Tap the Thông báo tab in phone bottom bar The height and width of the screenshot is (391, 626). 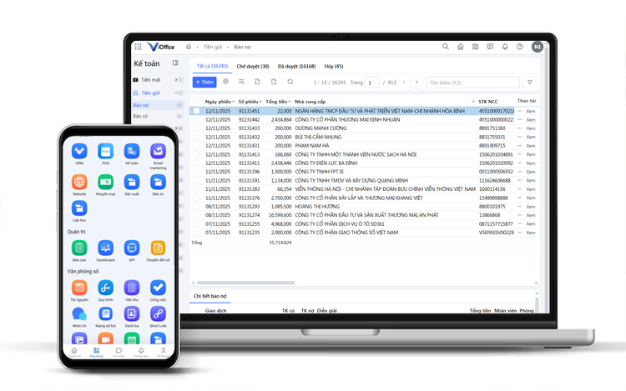point(141,352)
